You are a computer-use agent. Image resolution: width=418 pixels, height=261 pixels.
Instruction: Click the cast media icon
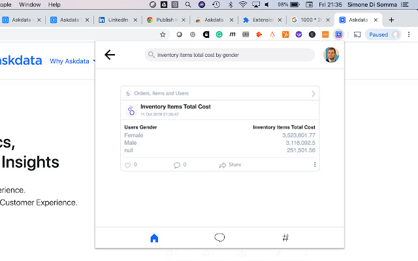tap(357, 35)
